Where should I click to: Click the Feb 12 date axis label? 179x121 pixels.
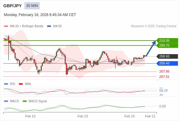point(30,116)
